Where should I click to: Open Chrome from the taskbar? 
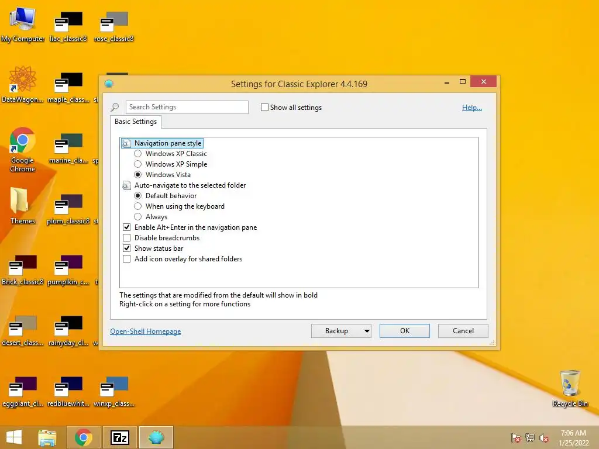coord(84,437)
